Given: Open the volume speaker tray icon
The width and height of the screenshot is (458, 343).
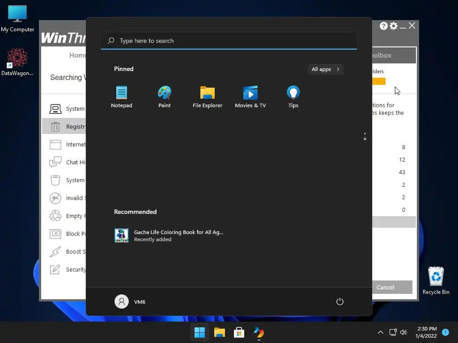Looking at the screenshot, I should coord(403,332).
